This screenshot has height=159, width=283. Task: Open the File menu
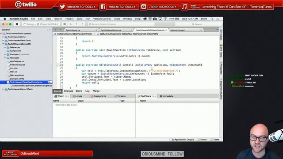tap(33, 19)
